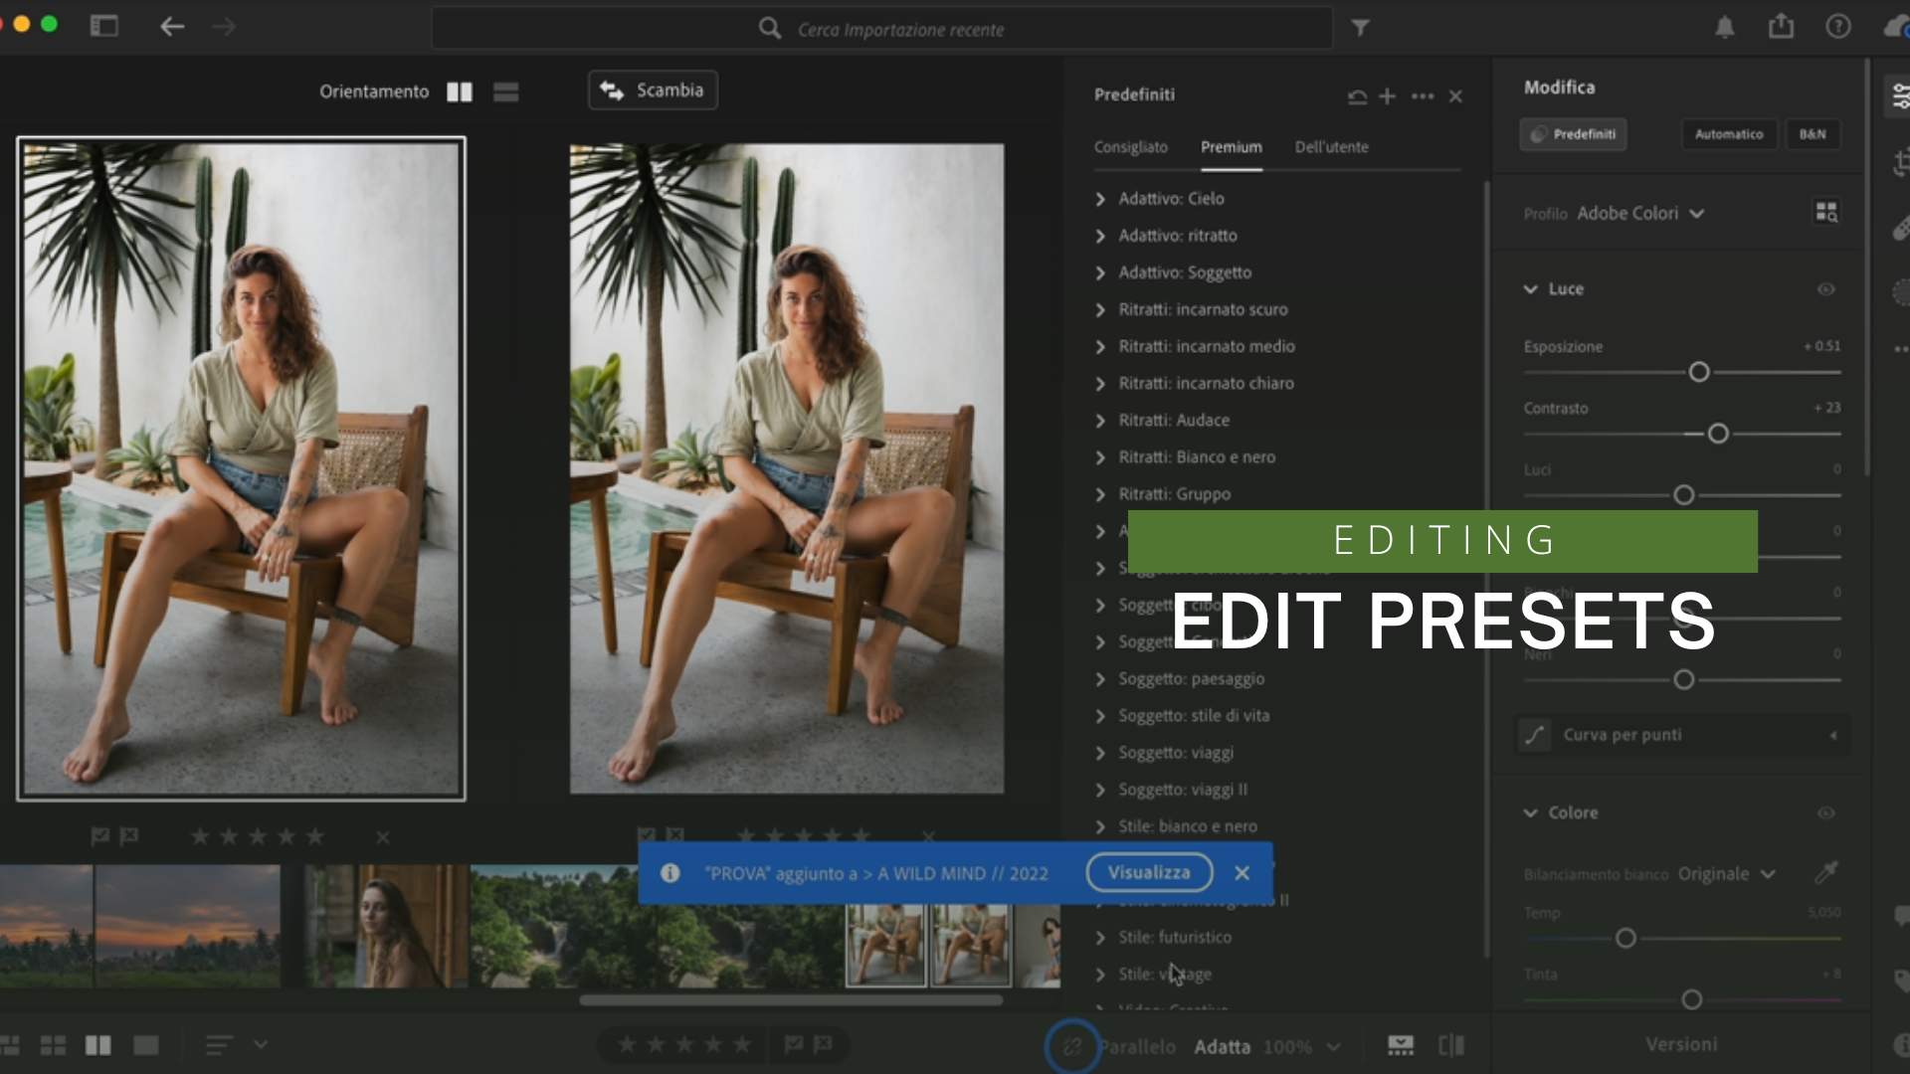Image resolution: width=1910 pixels, height=1074 pixels.
Task: Click the Scambia button
Action: (x=653, y=90)
